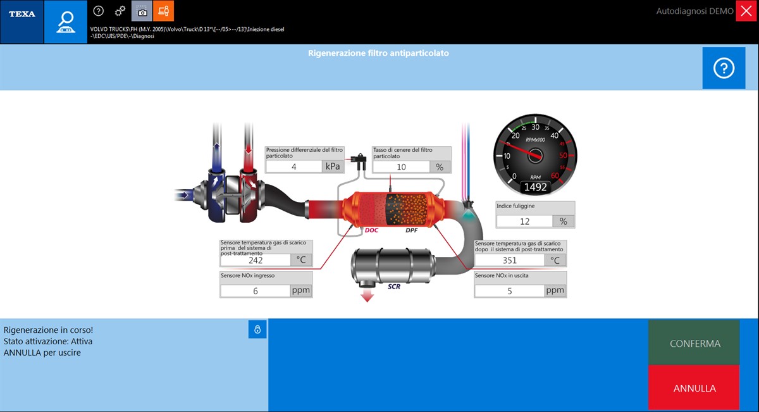Screen dimensions: 759x412
Task: Select the post-treatment temperature value 351
Action: pyautogui.click(x=509, y=259)
